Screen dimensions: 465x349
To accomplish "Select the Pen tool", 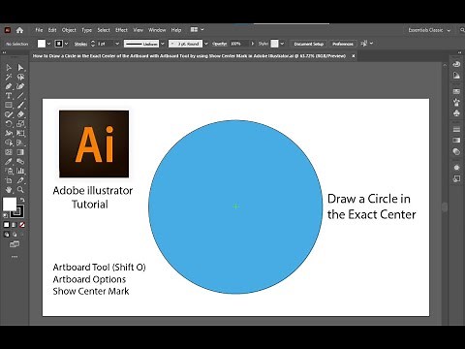I will pos(9,86).
